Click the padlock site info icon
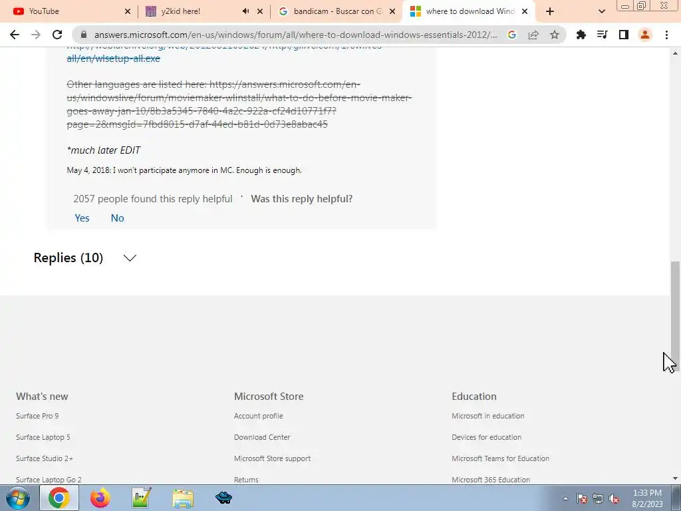The width and height of the screenshot is (681, 511). click(84, 35)
